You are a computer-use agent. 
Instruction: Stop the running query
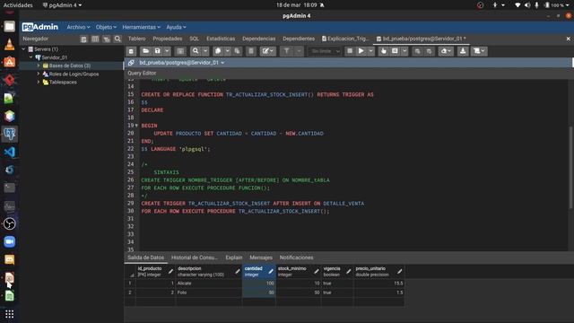coord(350,51)
